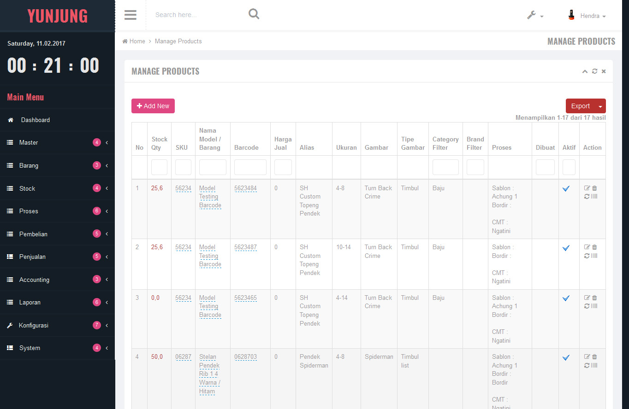
Task: Toggle the Aktif checkmark for row 2
Action: click(566, 248)
